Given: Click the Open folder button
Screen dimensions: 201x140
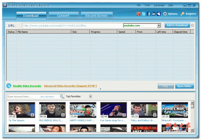Looking at the screenshot, I should 185,86.
